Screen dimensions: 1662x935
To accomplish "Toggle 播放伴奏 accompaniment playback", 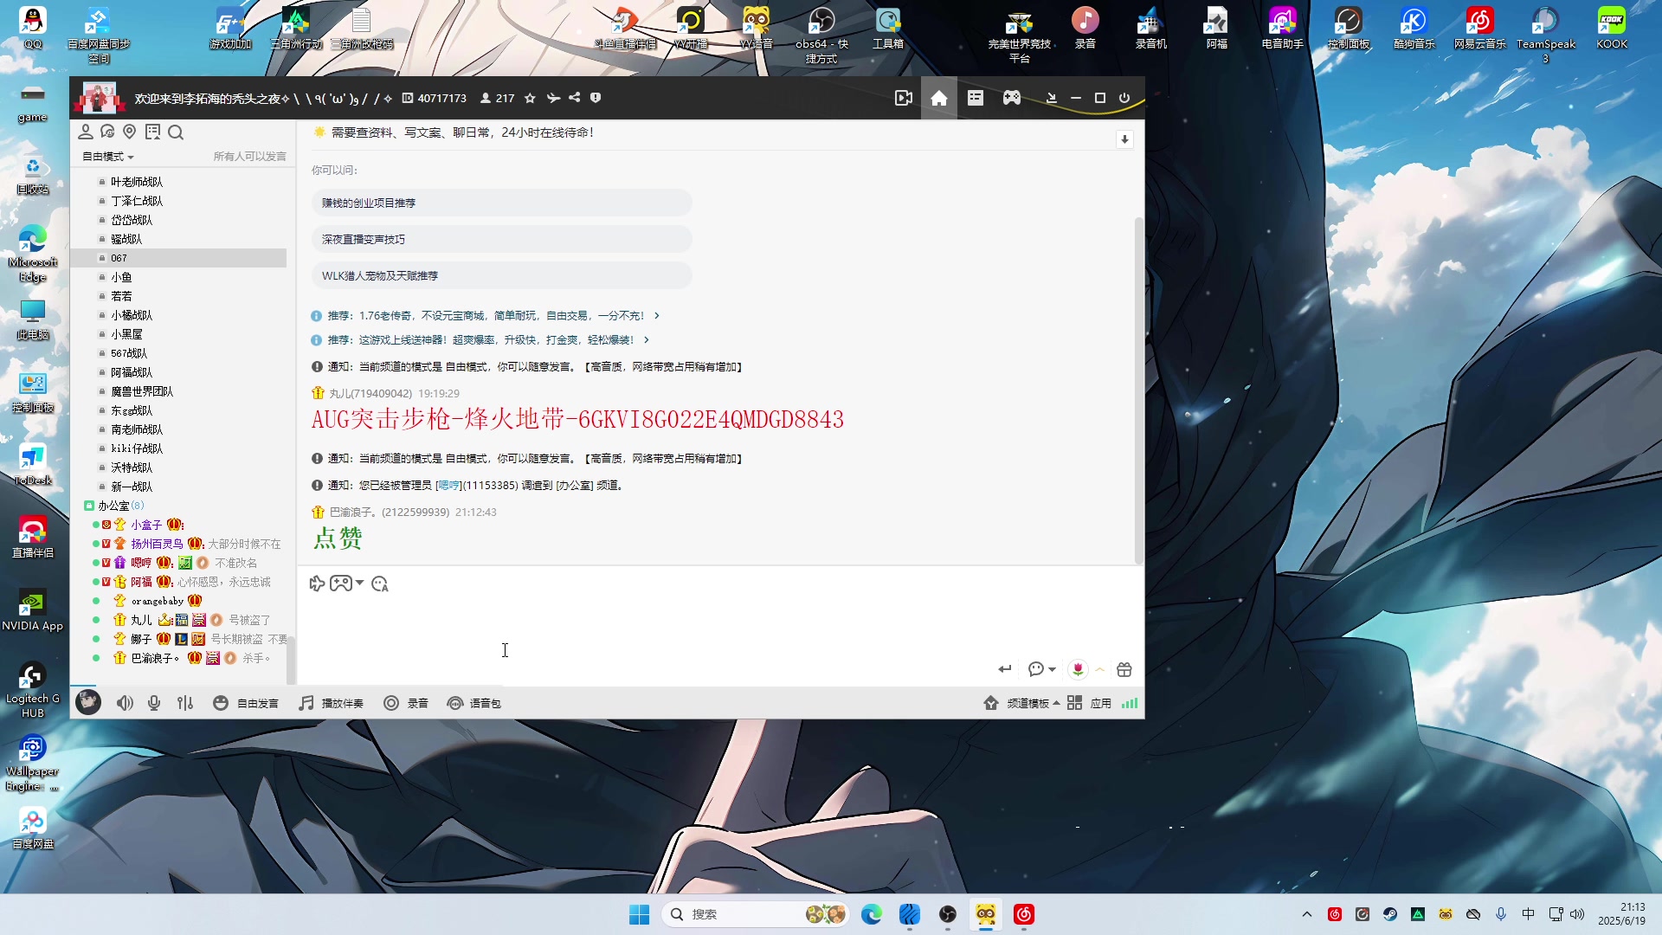I will click(331, 703).
